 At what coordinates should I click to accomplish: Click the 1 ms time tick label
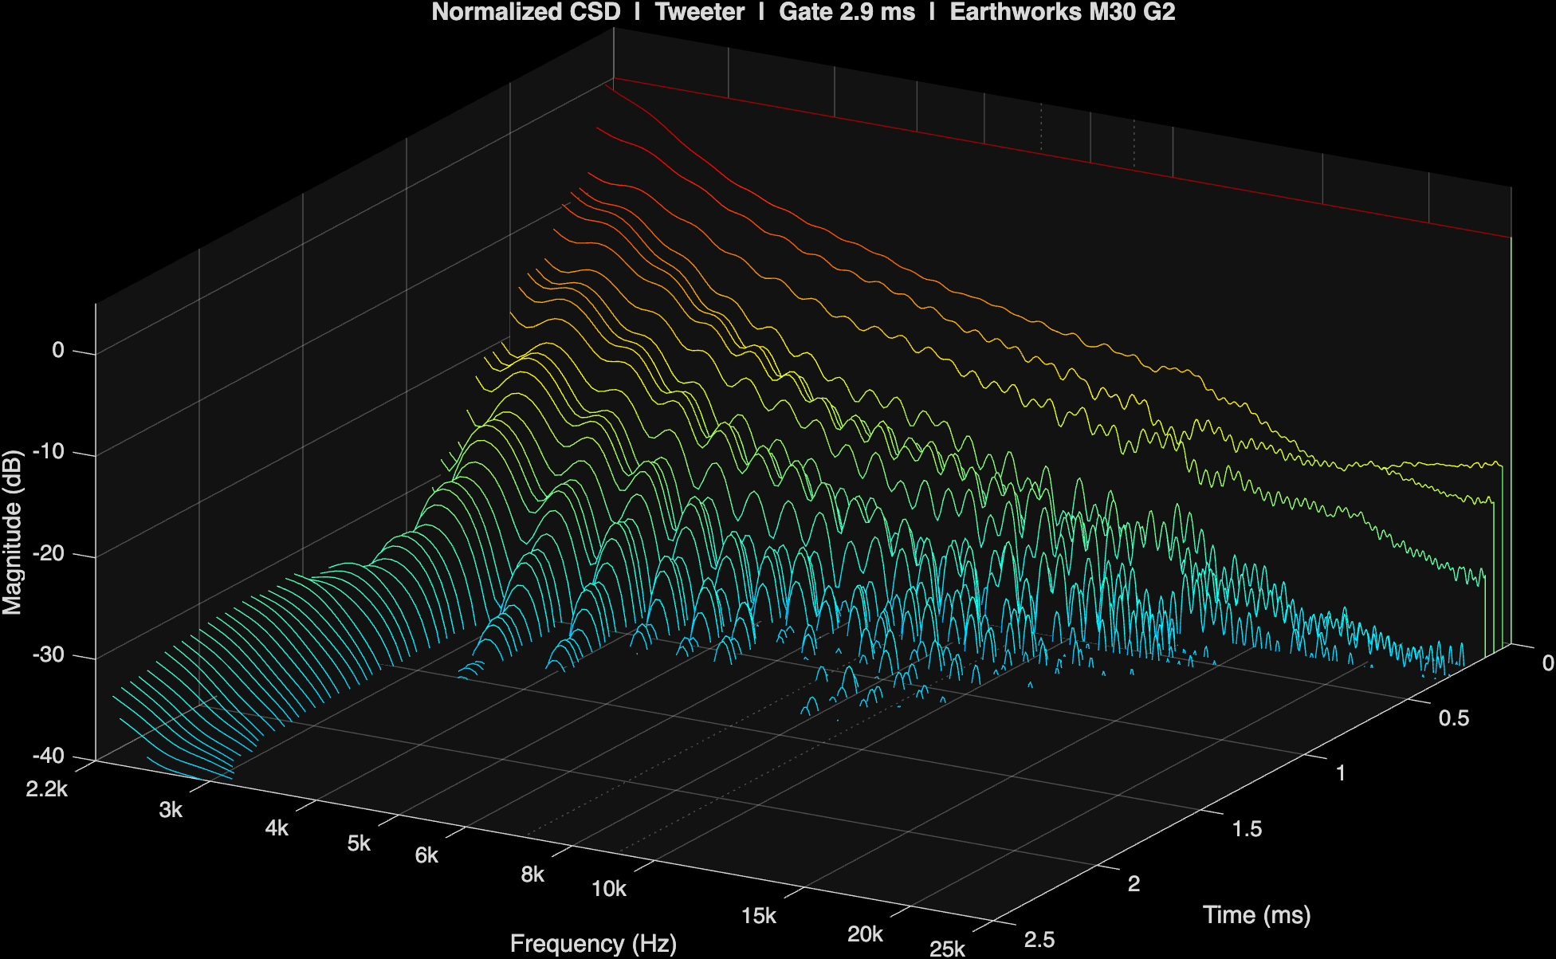(x=1341, y=772)
